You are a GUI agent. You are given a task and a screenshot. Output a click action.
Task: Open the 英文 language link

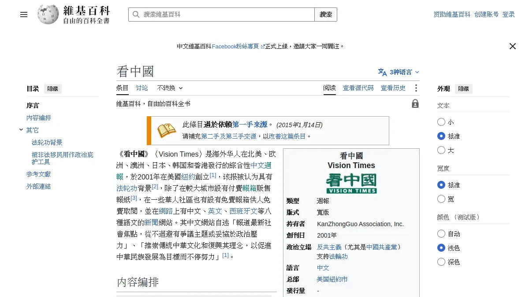click(x=215, y=211)
